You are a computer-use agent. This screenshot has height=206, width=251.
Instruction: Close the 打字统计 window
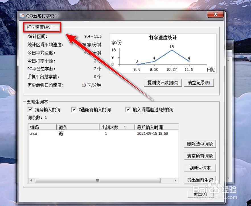215,14
